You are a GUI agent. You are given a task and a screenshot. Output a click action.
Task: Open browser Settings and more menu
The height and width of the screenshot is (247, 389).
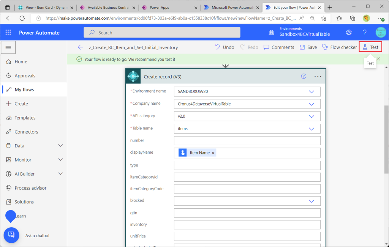381,18
